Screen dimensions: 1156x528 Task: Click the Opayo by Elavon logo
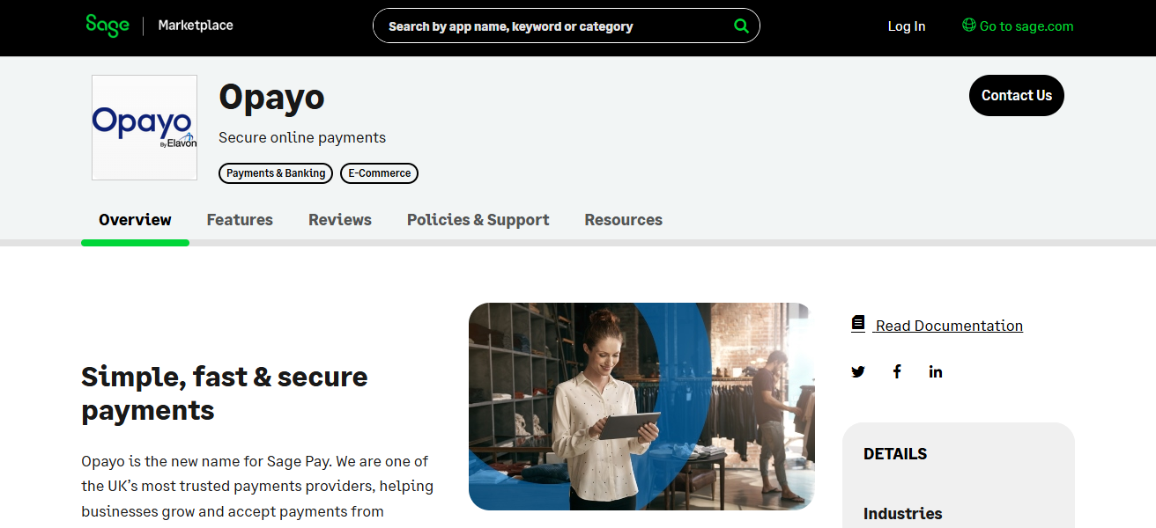[x=144, y=128]
